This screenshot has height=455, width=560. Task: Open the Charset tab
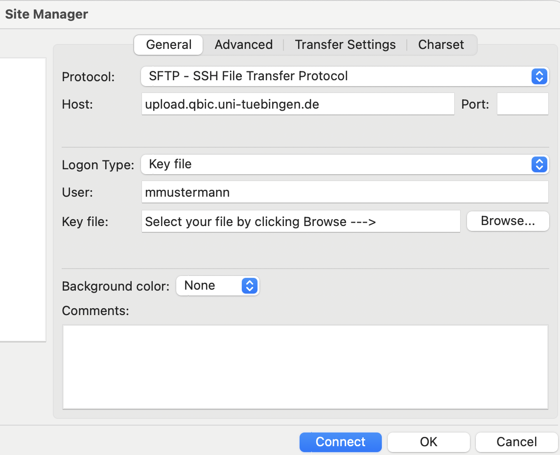(441, 45)
